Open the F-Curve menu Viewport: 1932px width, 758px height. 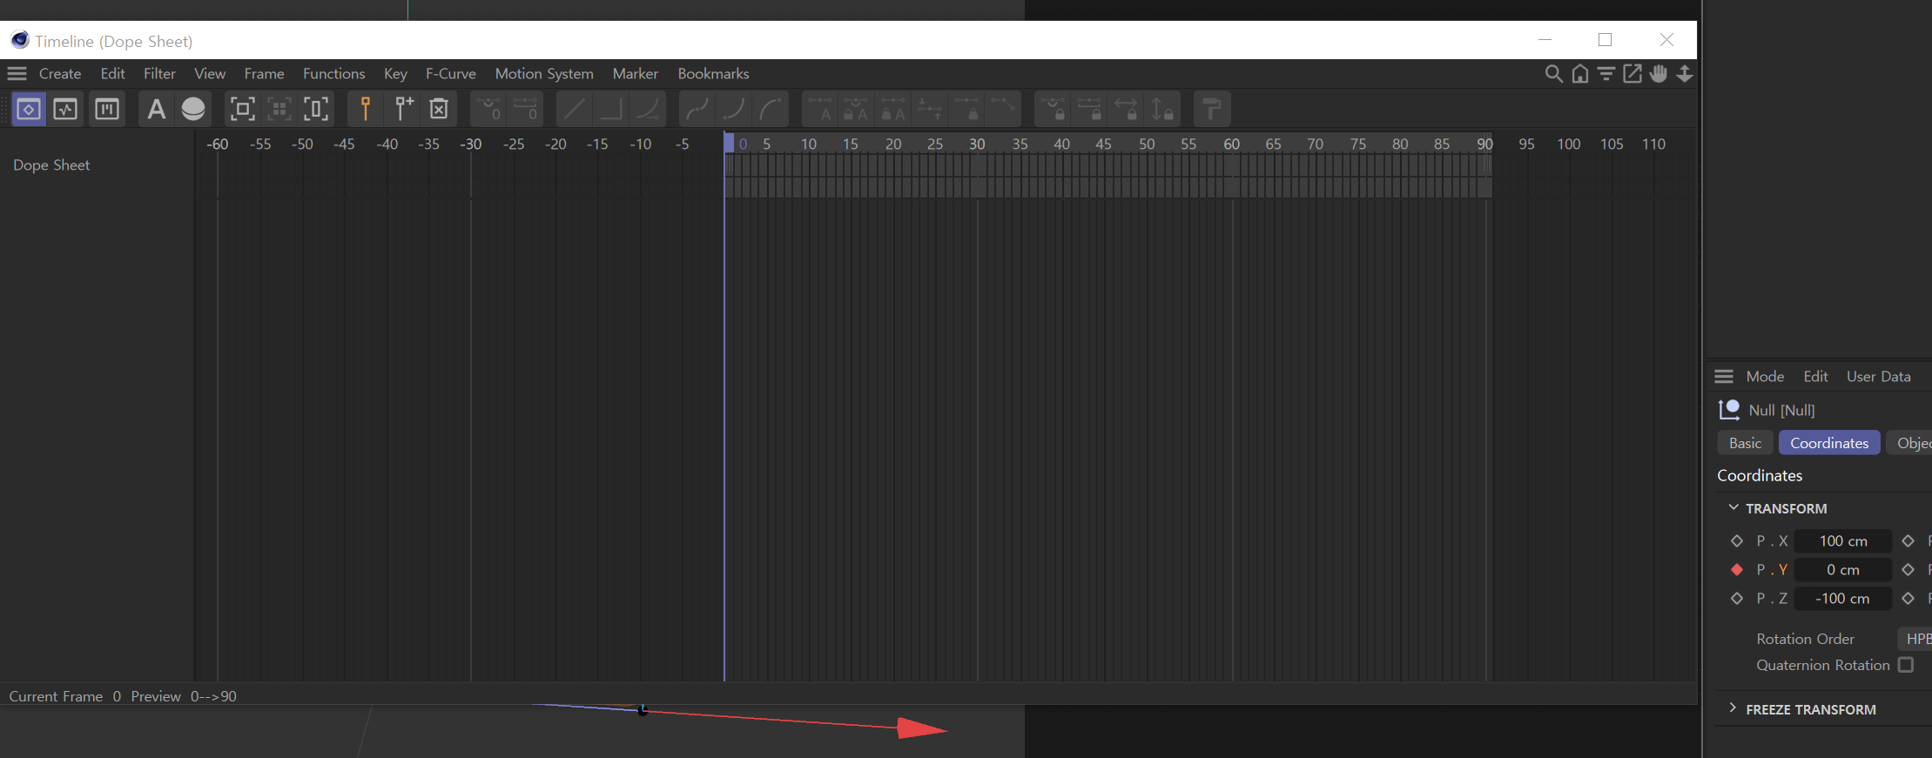[x=450, y=74]
